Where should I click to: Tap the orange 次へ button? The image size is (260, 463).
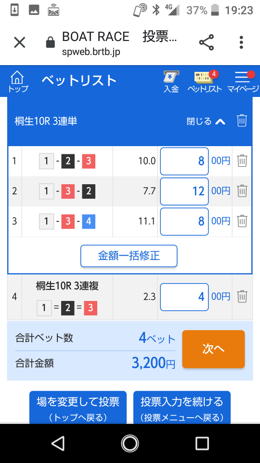point(213,349)
